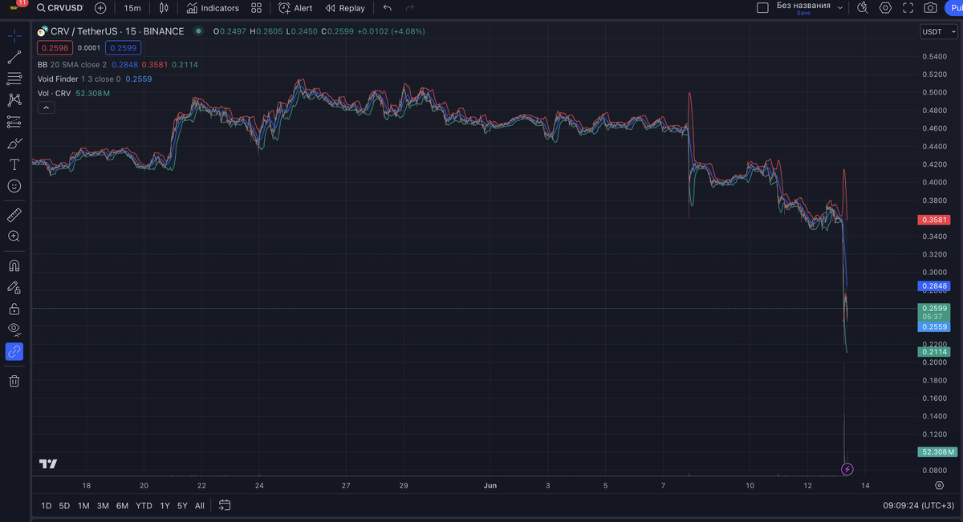Open quick search icon
Screen dimensions: 963x522
tap(863, 8)
